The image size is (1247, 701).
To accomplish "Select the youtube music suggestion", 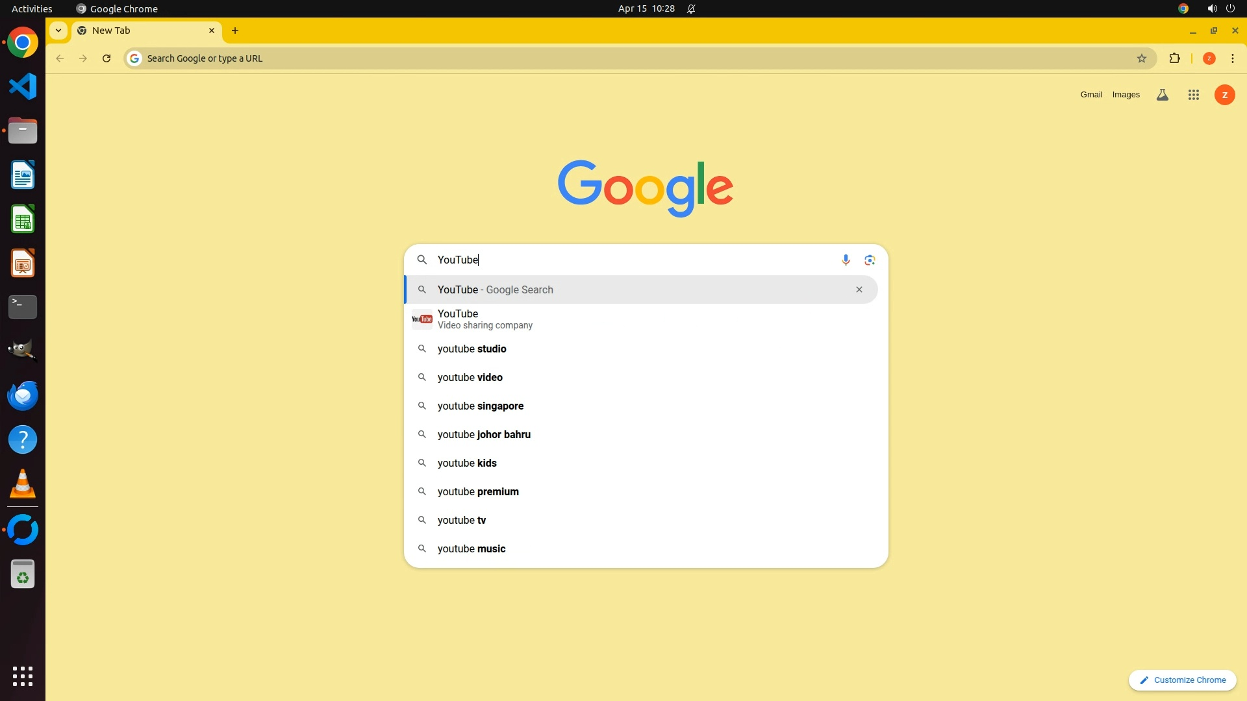I will click(x=472, y=549).
